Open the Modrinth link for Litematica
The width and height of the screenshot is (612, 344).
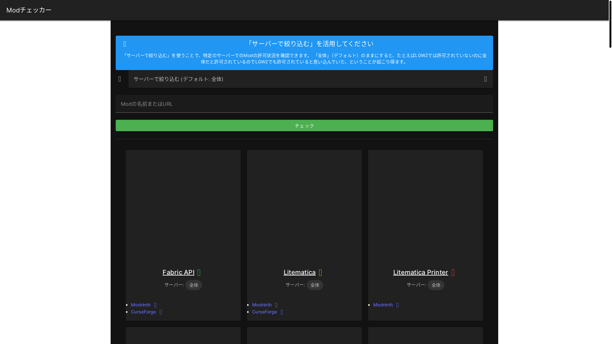click(262, 305)
